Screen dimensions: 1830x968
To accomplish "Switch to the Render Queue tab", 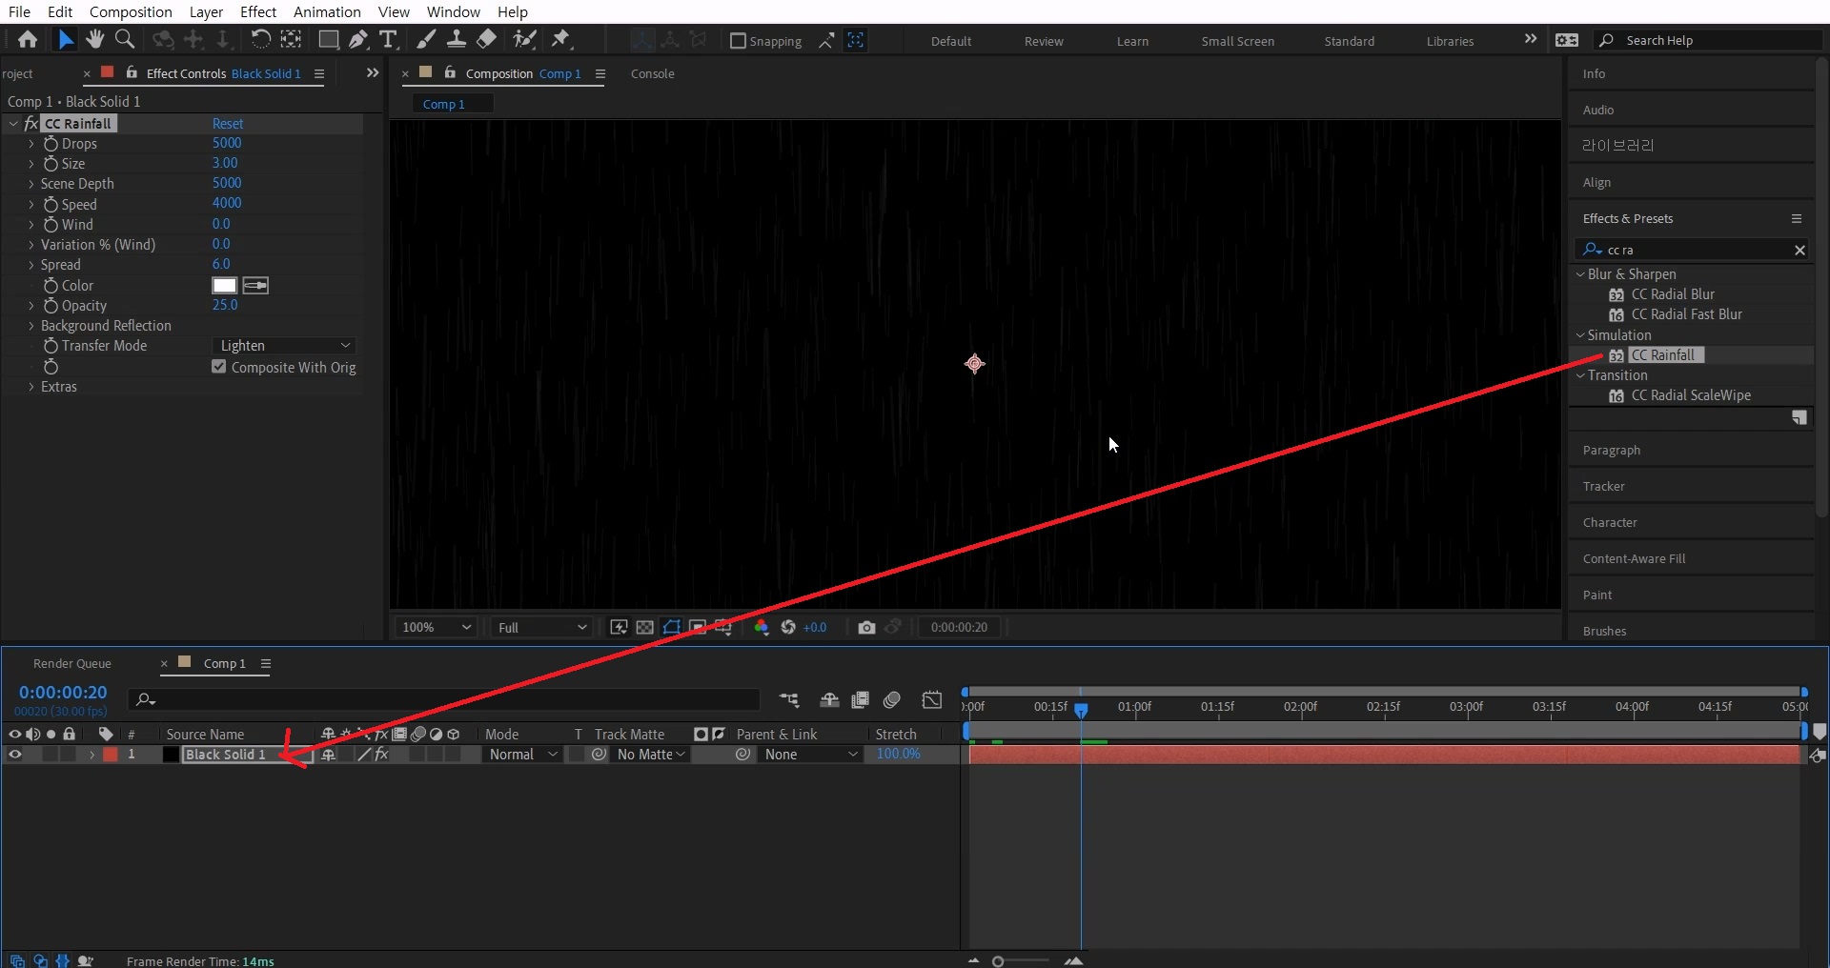I will [72, 663].
